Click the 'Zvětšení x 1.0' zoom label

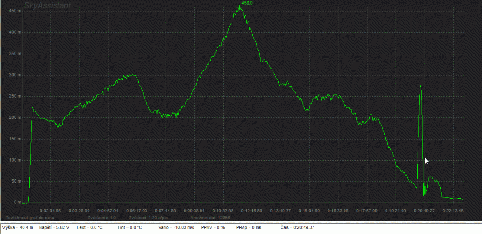click(x=102, y=218)
